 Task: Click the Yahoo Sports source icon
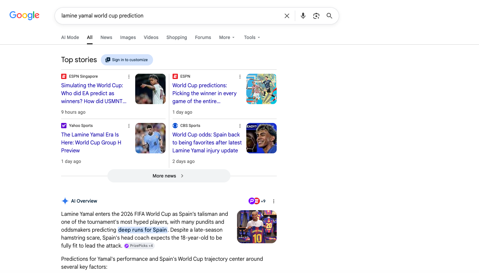pos(64,126)
